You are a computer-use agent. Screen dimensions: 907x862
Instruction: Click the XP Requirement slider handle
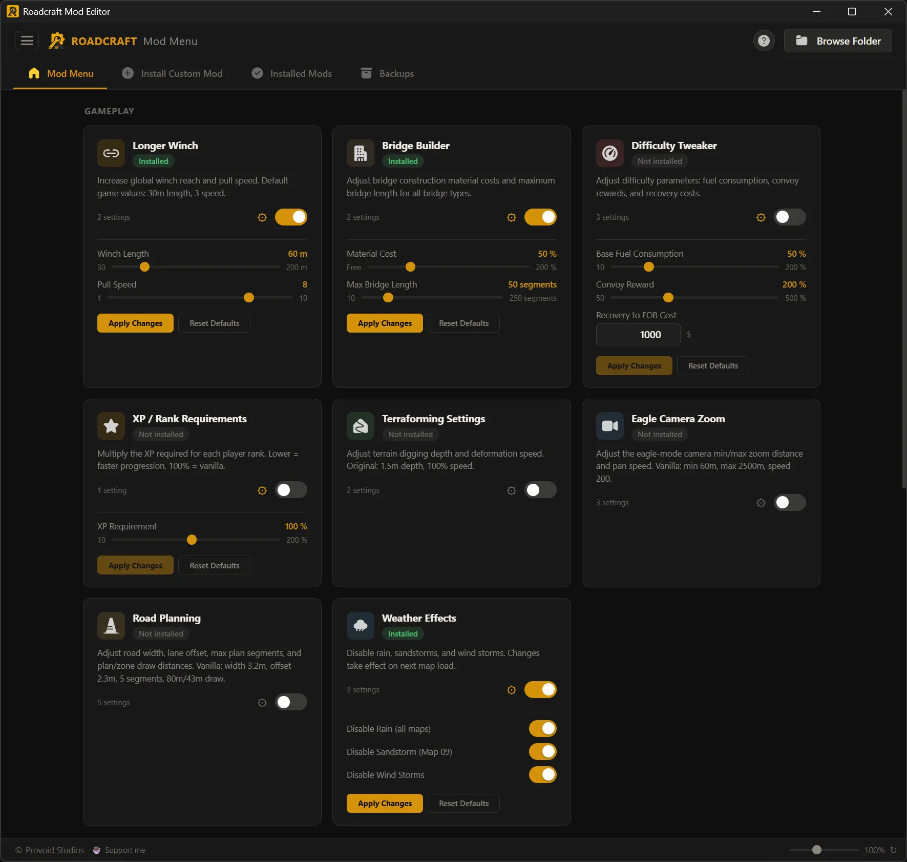192,540
